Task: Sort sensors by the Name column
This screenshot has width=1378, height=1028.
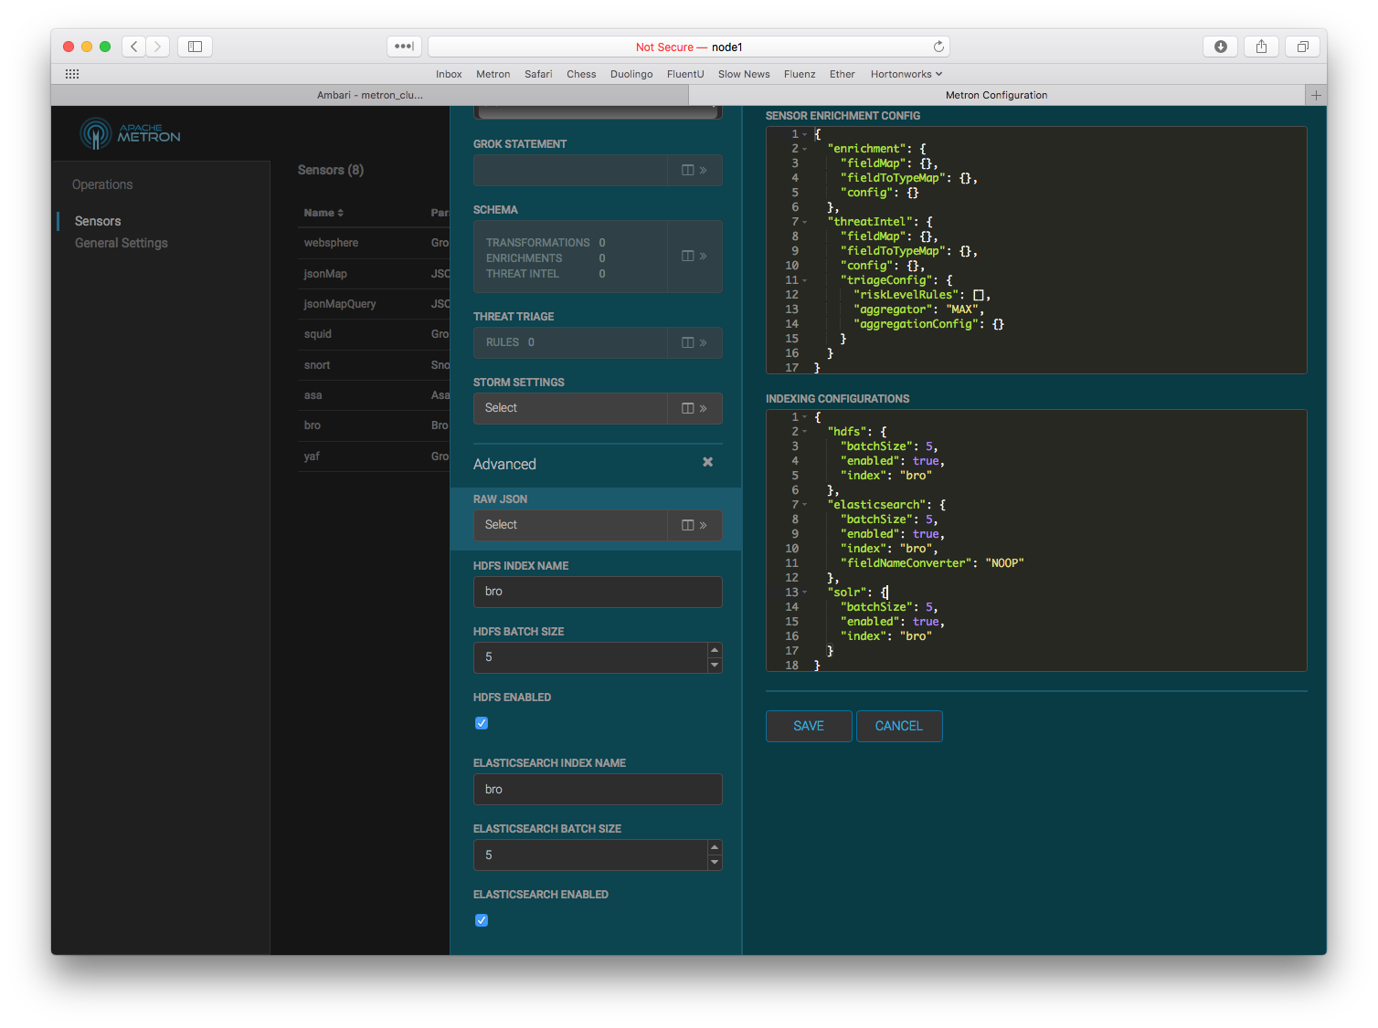Action: point(323,213)
